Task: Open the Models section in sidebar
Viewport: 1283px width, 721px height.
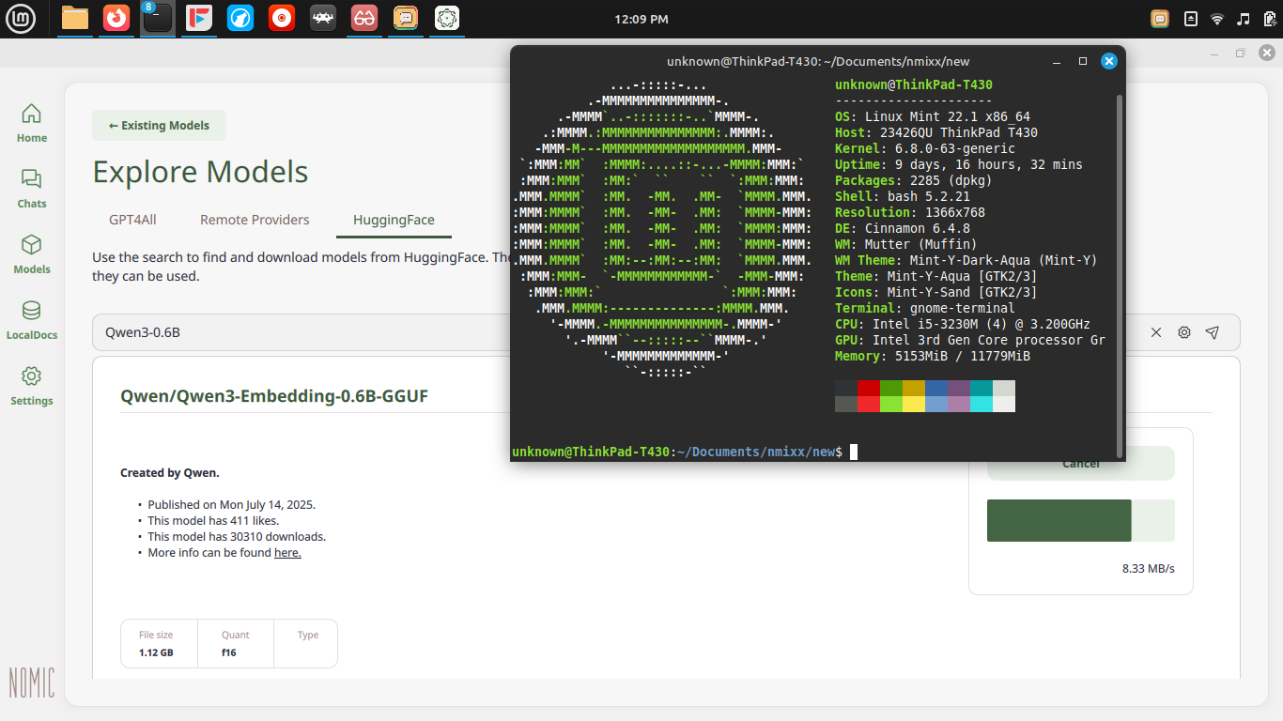Action: tap(31, 254)
